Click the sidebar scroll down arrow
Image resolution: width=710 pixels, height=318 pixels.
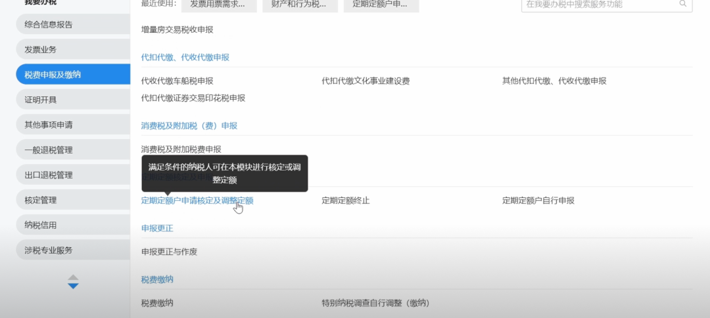point(73,286)
